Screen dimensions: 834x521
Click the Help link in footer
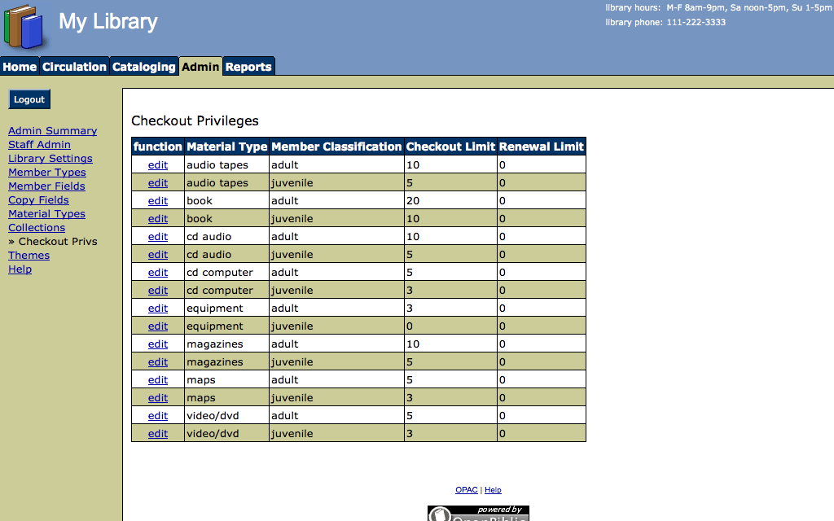tap(493, 490)
